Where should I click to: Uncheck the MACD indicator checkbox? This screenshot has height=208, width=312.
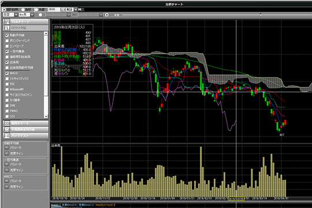tap(7, 73)
